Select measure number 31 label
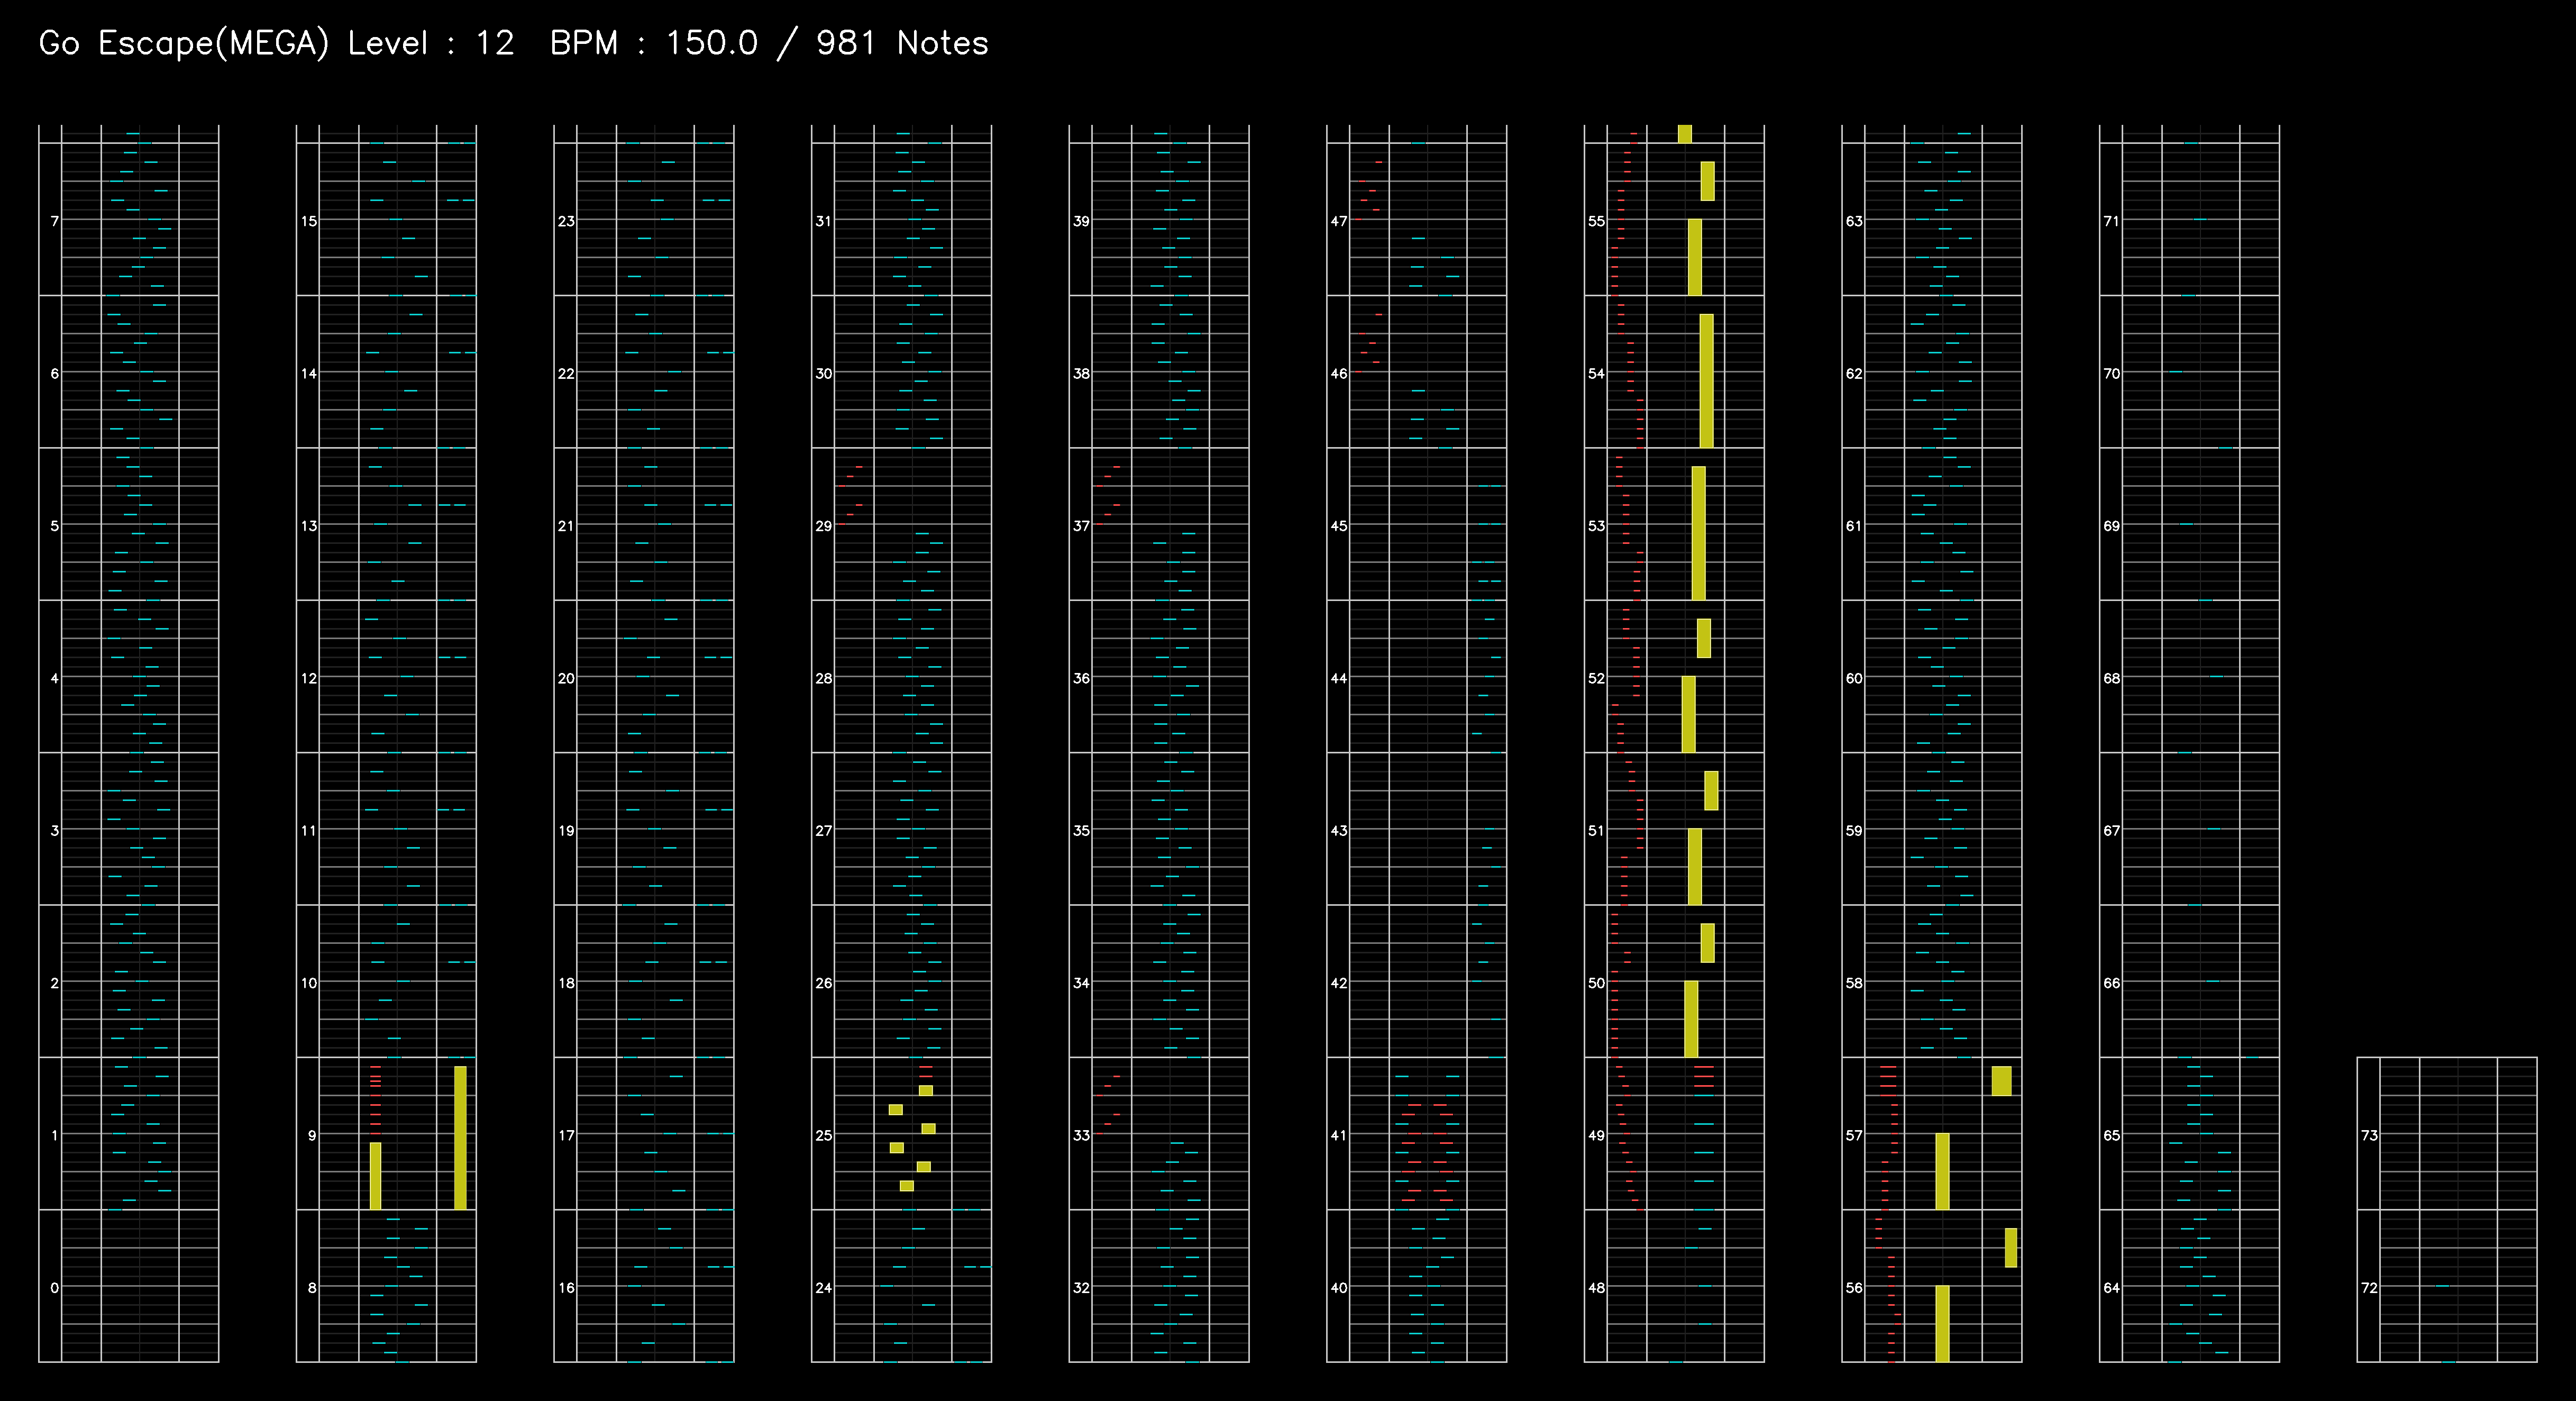The width and height of the screenshot is (2576, 1401). (x=823, y=221)
